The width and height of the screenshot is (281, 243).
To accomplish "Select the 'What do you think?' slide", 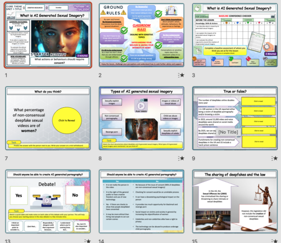I will [x=48, y=118].
